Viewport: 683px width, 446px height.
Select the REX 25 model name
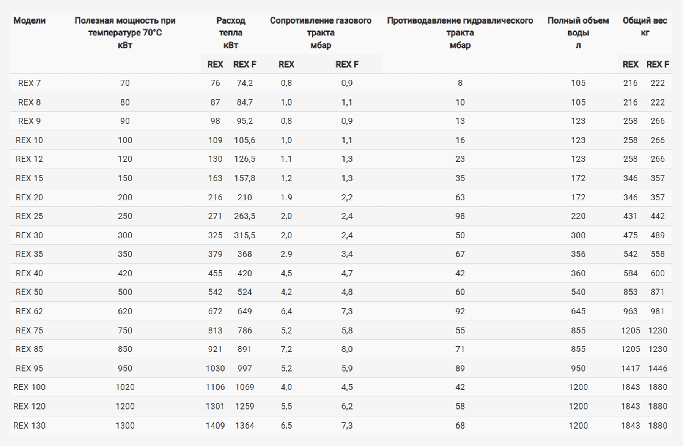[29, 216]
